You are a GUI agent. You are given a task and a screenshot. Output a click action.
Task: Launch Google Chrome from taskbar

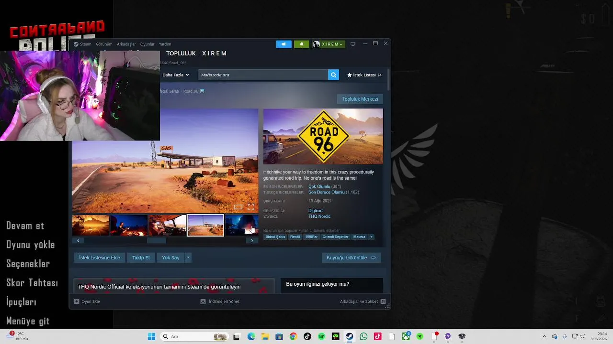[293, 336]
